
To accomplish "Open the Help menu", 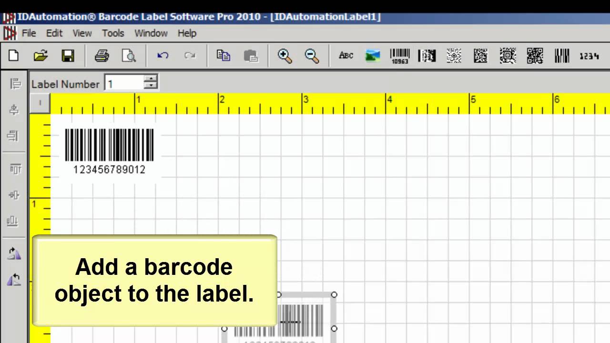I will click(187, 33).
